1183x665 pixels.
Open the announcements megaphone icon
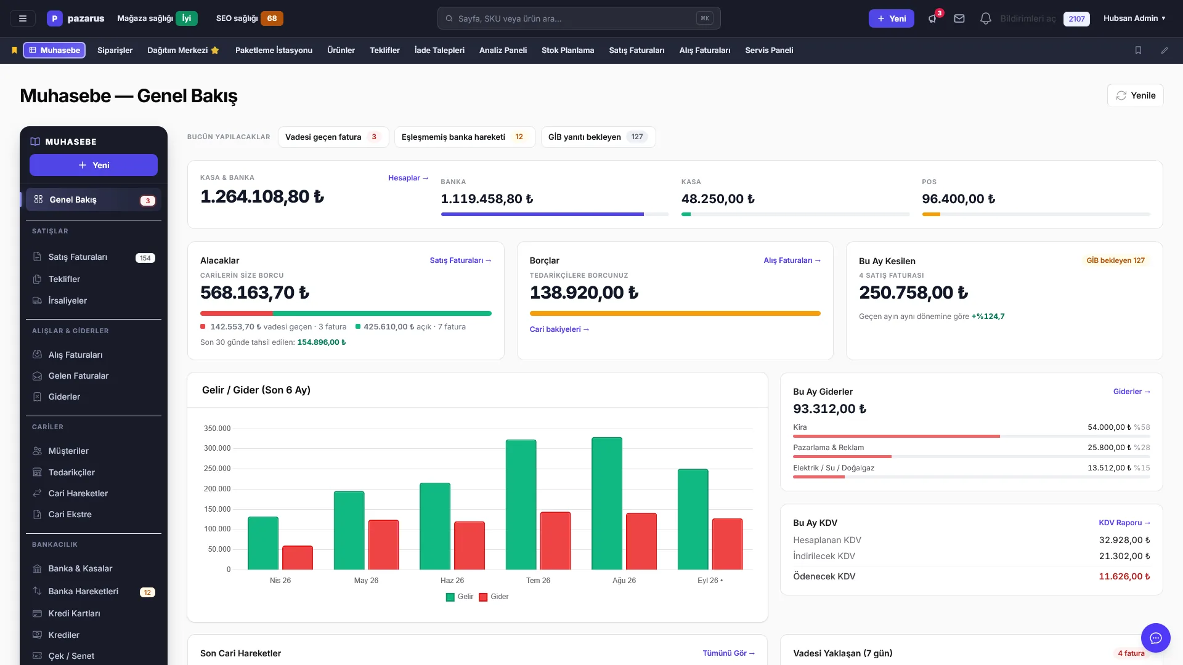[933, 18]
